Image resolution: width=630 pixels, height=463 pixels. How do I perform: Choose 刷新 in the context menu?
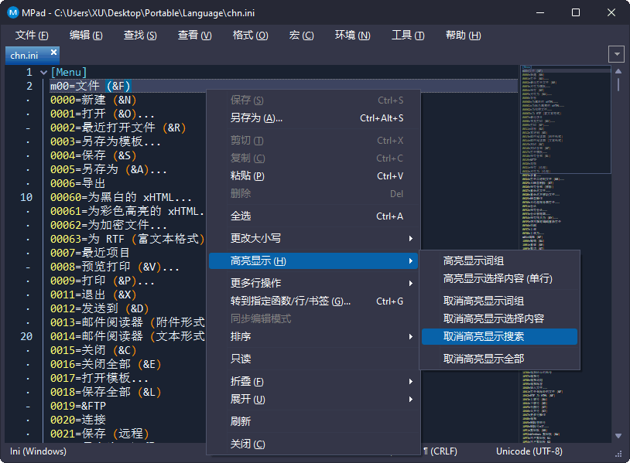pyautogui.click(x=313, y=421)
